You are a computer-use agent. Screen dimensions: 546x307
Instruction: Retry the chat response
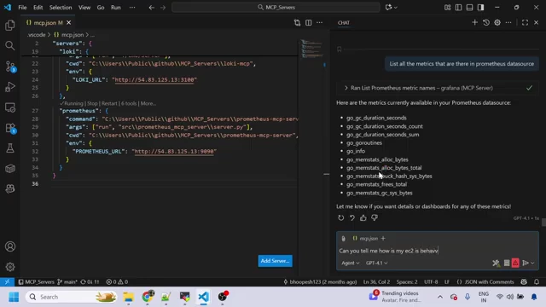pyautogui.click(x=341, y=218)
